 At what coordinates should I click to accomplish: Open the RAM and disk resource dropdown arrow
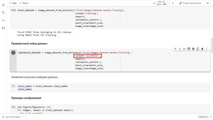pos(173,3)
